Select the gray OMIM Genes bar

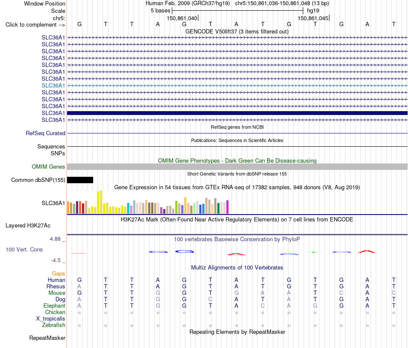point(237,166)
